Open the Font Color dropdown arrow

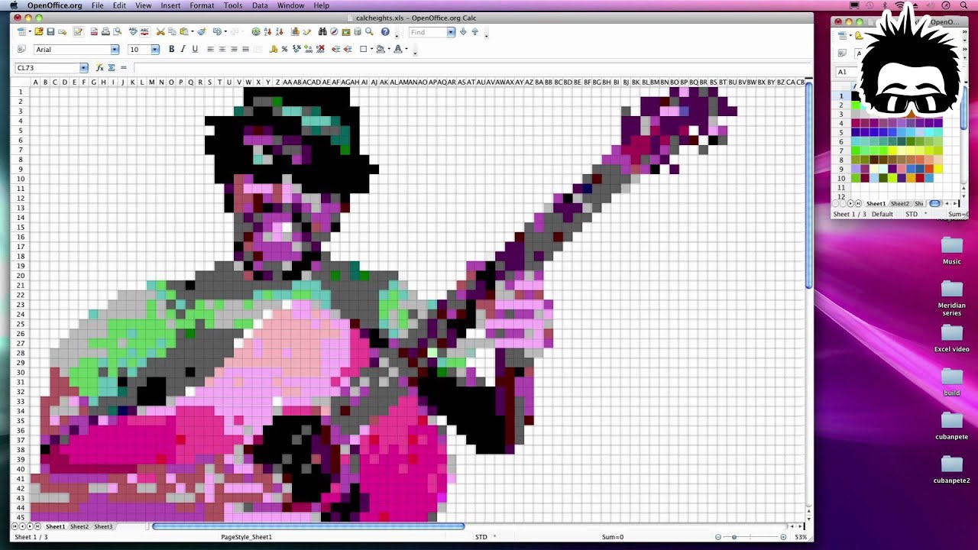(x=406, y=50)
